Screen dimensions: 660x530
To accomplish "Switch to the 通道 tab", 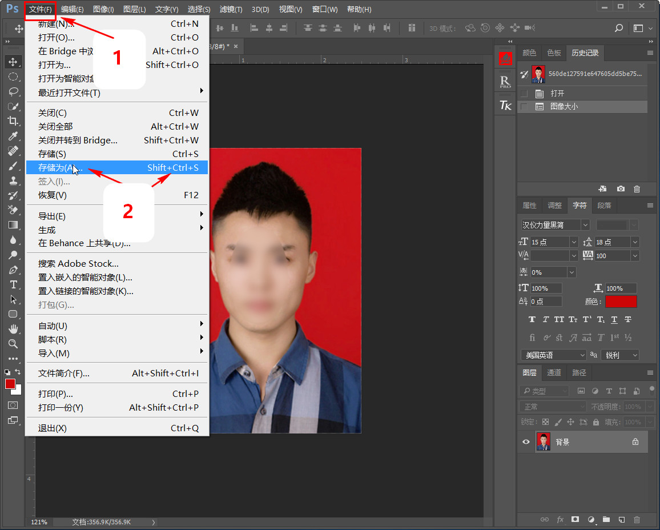I will point(554,372).
